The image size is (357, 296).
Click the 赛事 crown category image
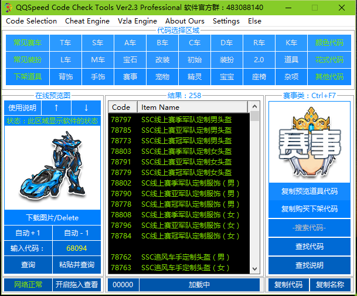310,142
